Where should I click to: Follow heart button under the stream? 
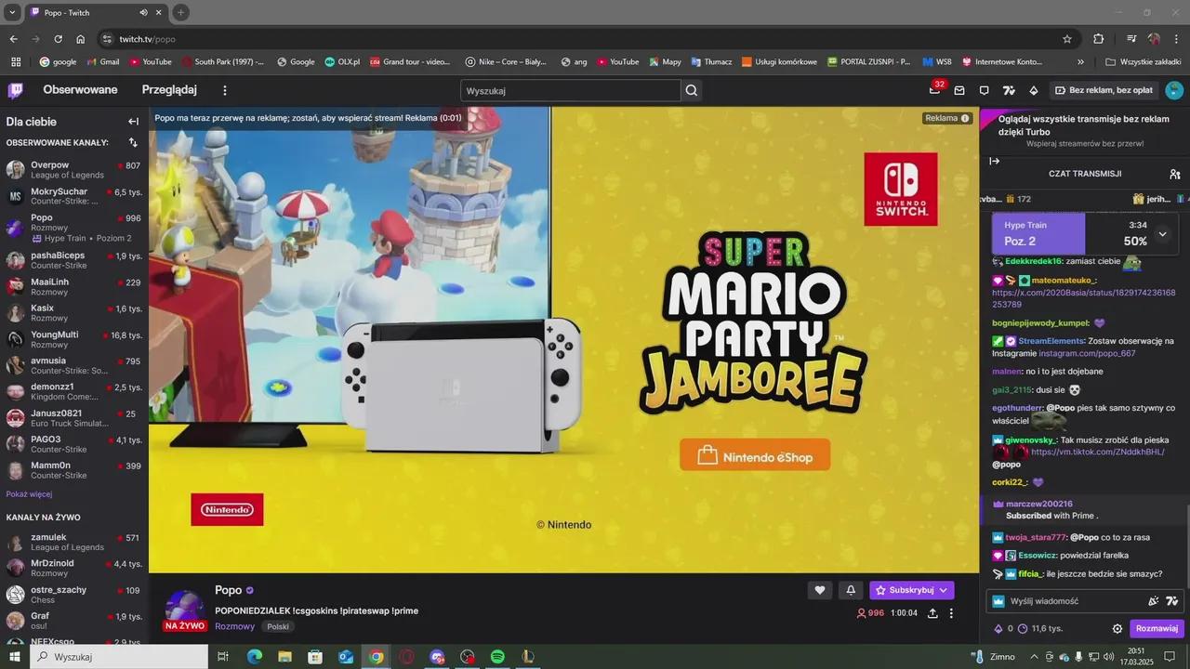[819, 590]
